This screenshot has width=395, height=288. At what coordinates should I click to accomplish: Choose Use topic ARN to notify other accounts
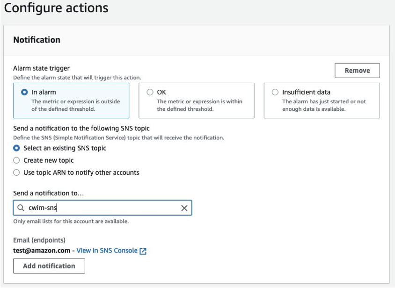click(16, 173)
